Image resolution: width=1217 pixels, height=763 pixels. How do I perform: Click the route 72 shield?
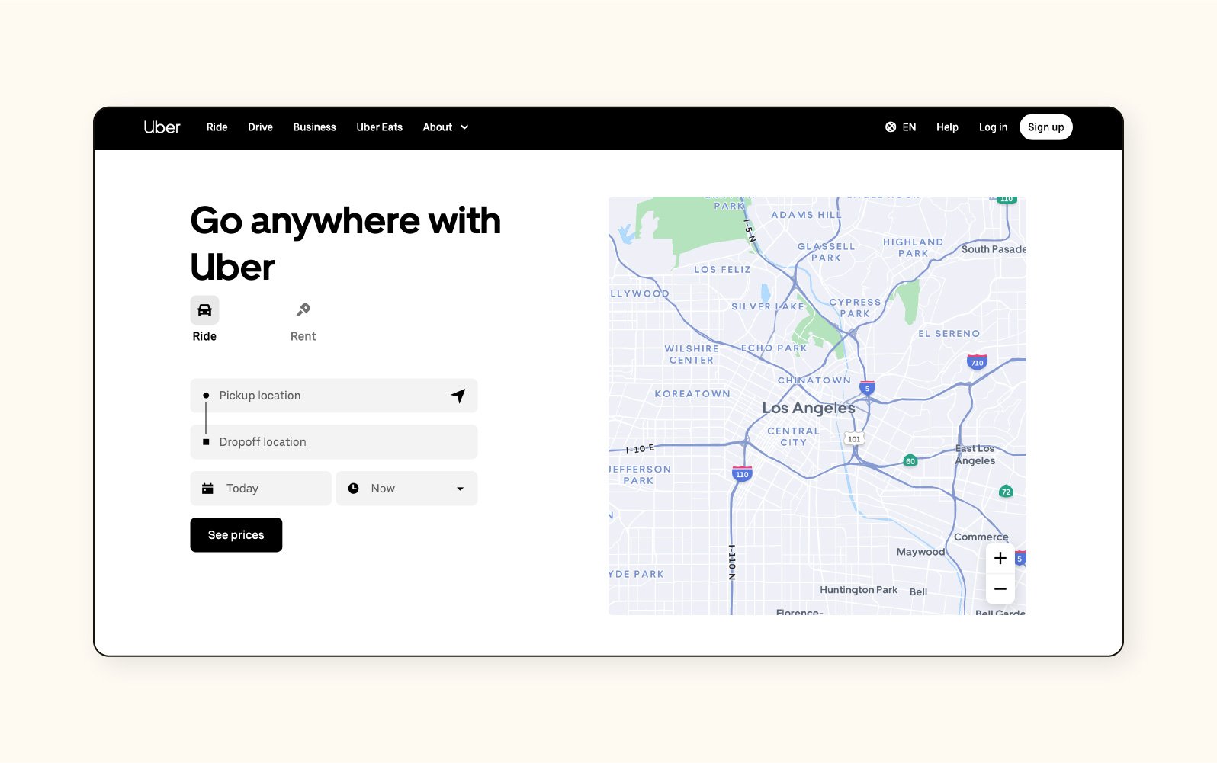(1006, 492)
